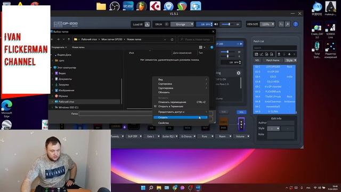
Task: Click the save patch icon in Patch List
Action: pos(256,54)
